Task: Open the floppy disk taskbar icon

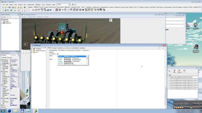Action: [22, 111]
